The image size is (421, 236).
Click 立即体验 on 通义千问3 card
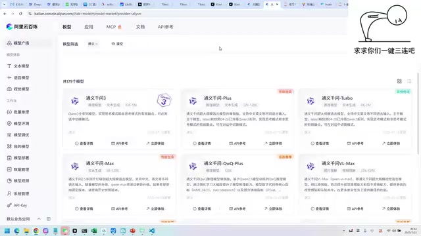click(x=155, y=144)
